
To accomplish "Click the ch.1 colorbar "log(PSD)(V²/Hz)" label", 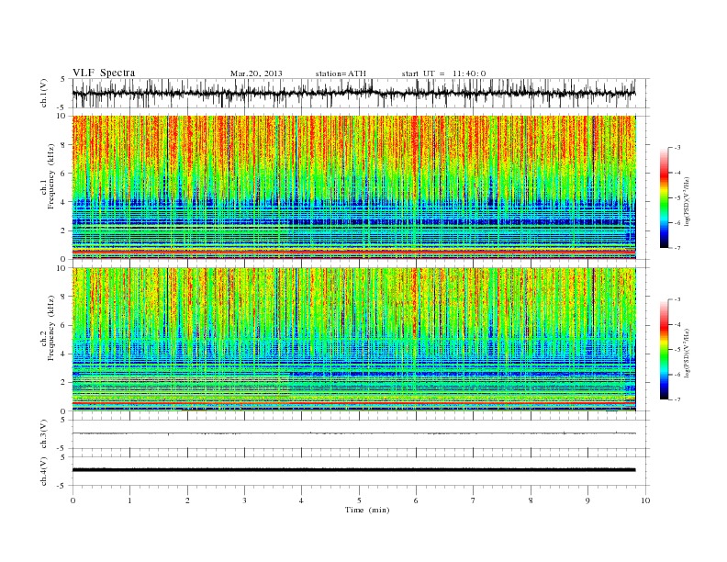I will click(687, 201).
